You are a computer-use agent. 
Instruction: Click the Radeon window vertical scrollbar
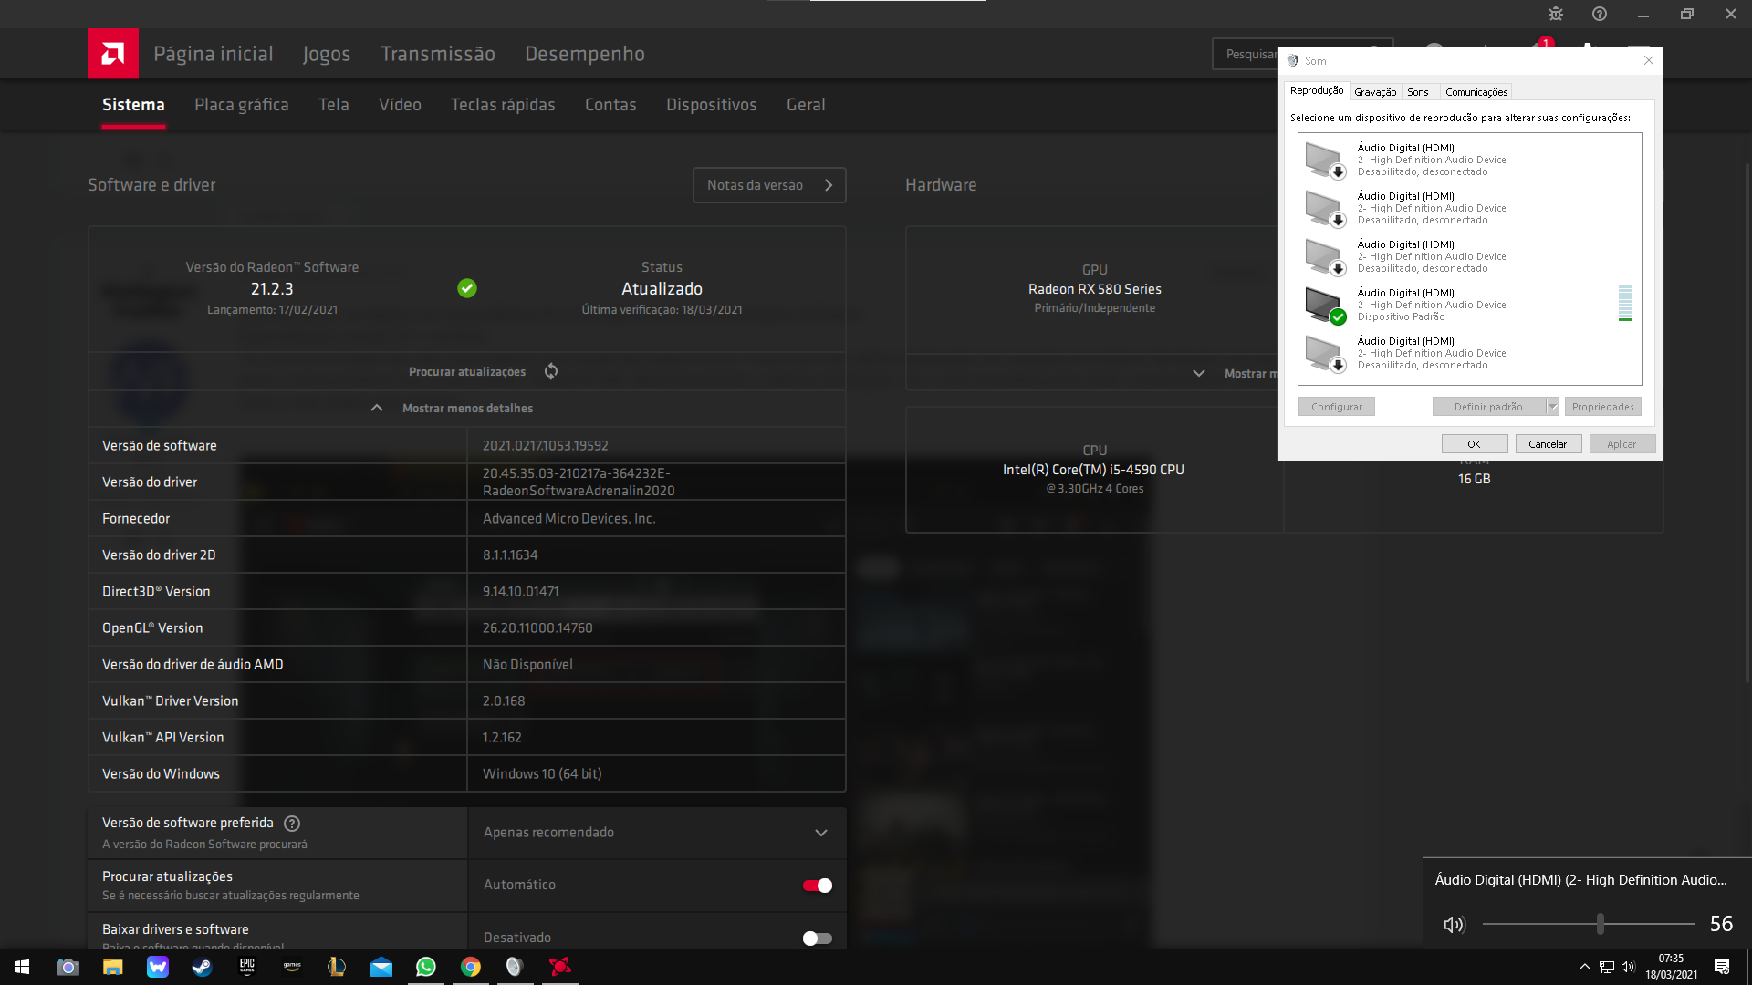pos(1747,421)
